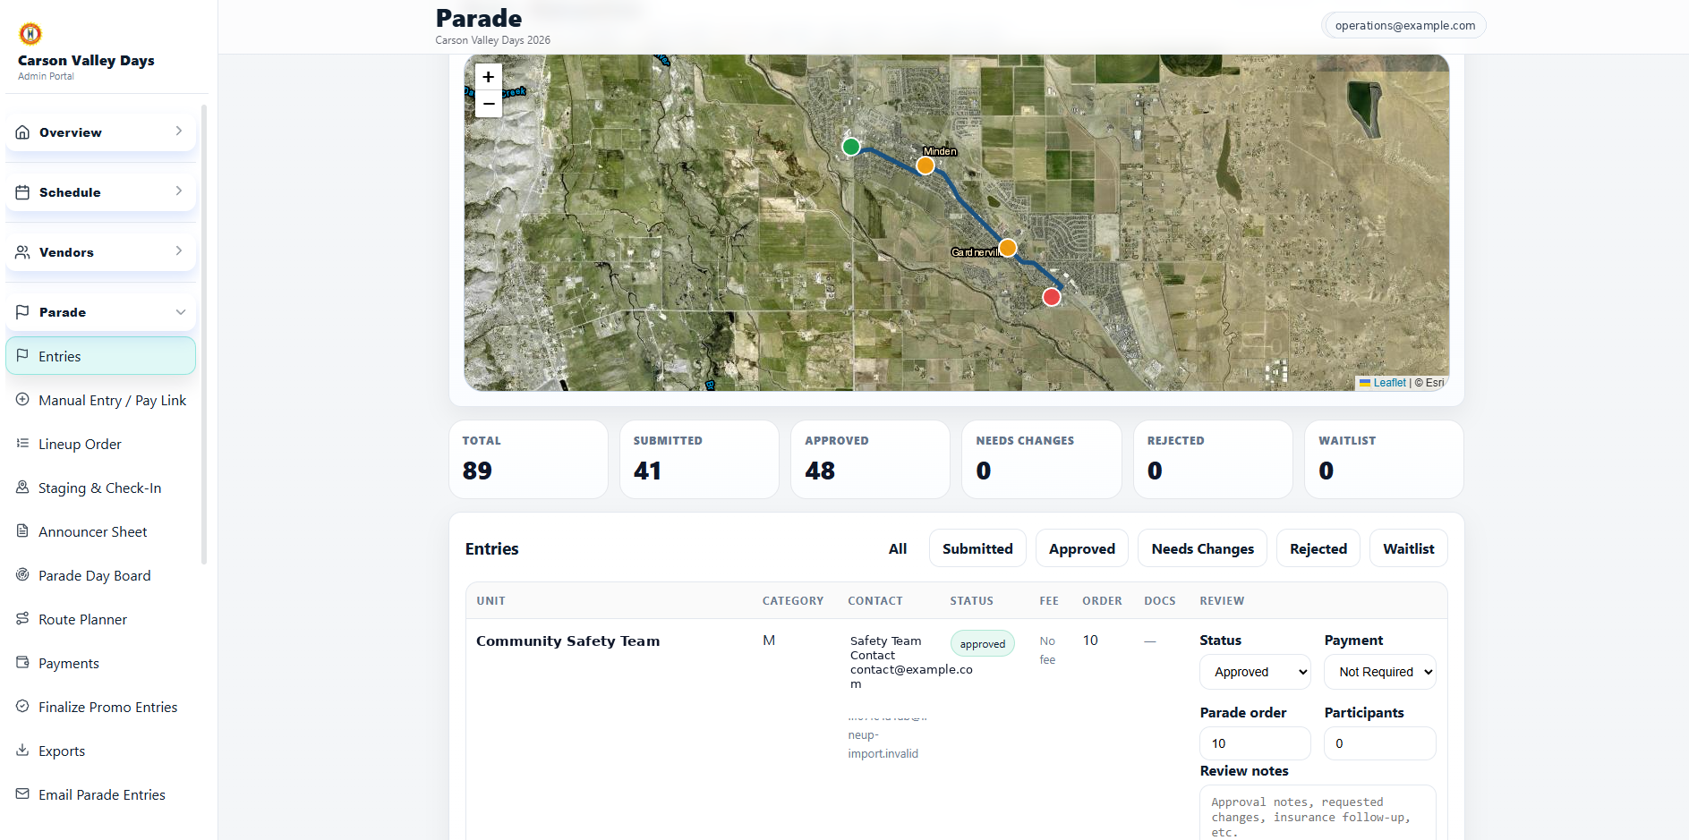
Task: Open Staging & Check-In page
Action: coord(100,488)
